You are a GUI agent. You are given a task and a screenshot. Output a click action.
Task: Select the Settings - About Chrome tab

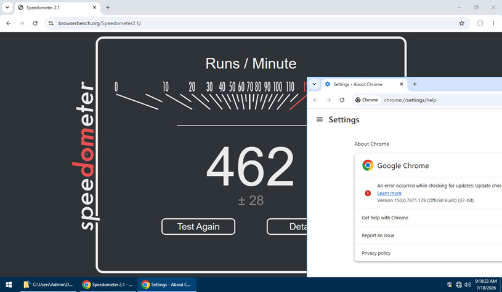(364, 84)
